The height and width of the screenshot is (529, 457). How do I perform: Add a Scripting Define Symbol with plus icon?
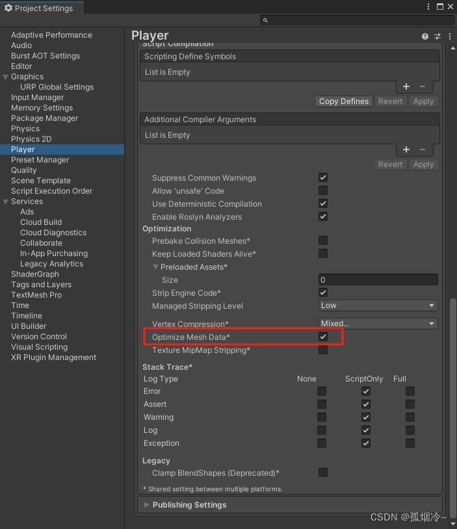[x=406, y=86]
